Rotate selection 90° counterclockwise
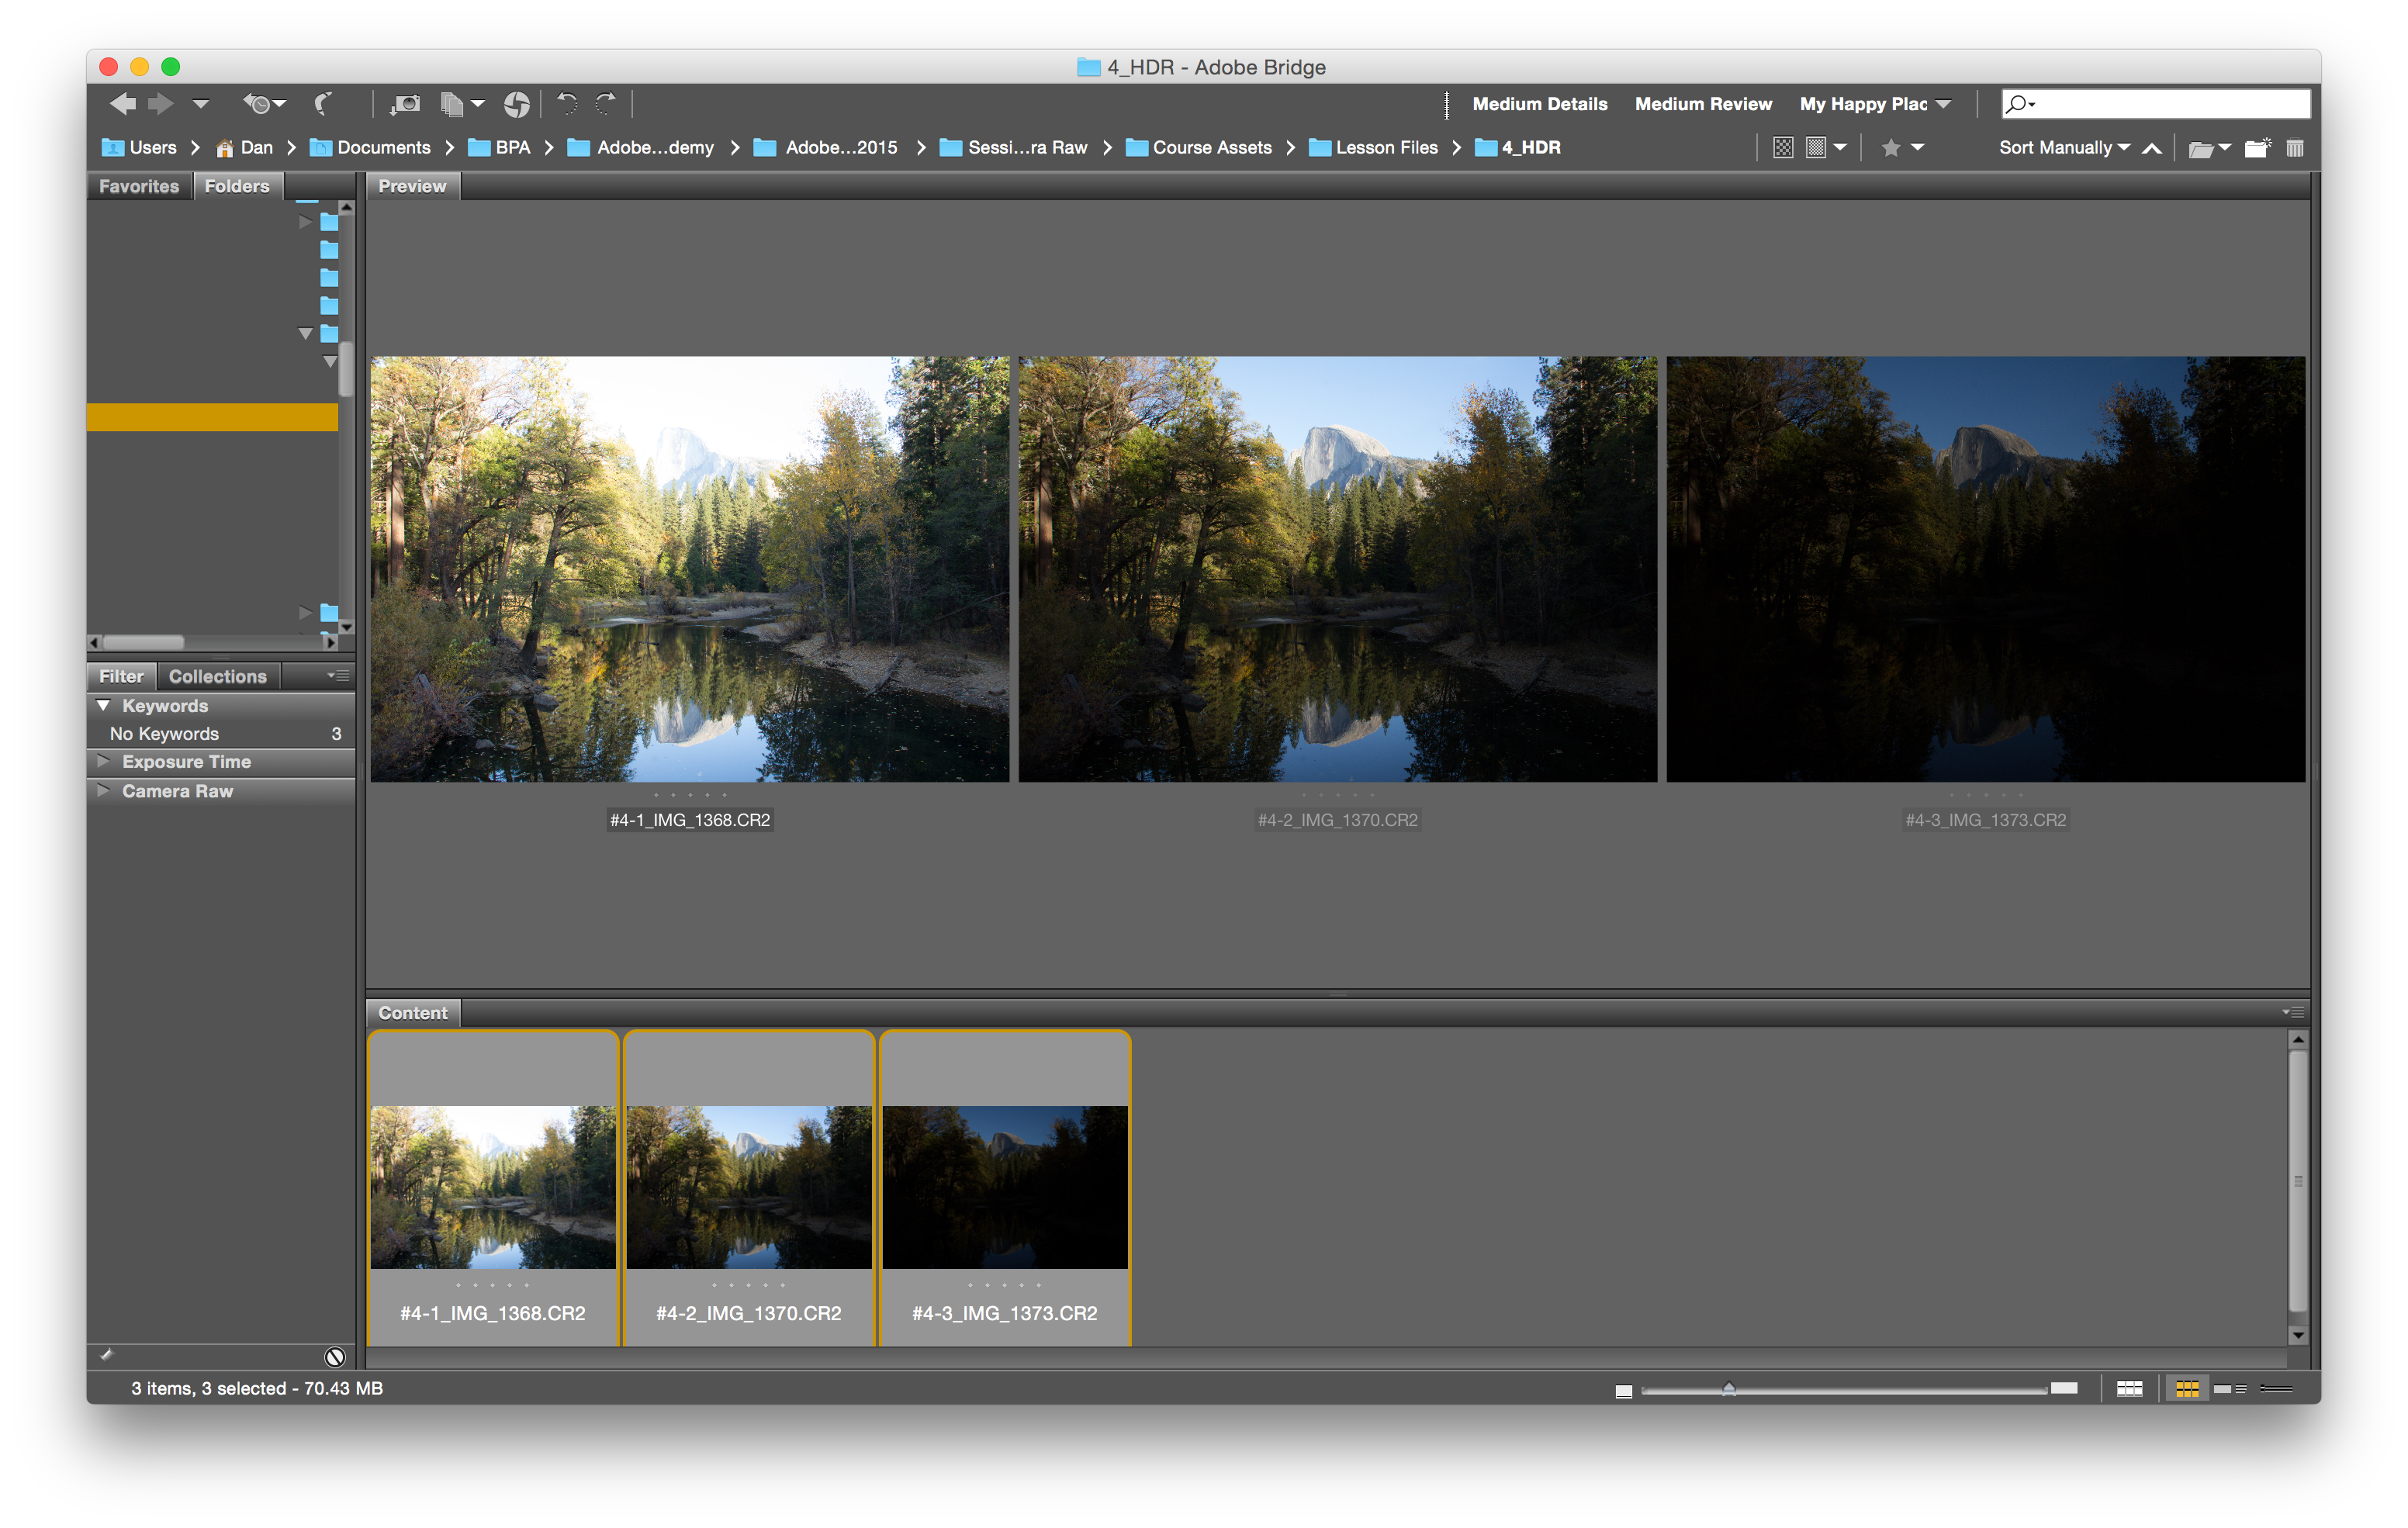The image size is (2408, 1528). point(567,103)
